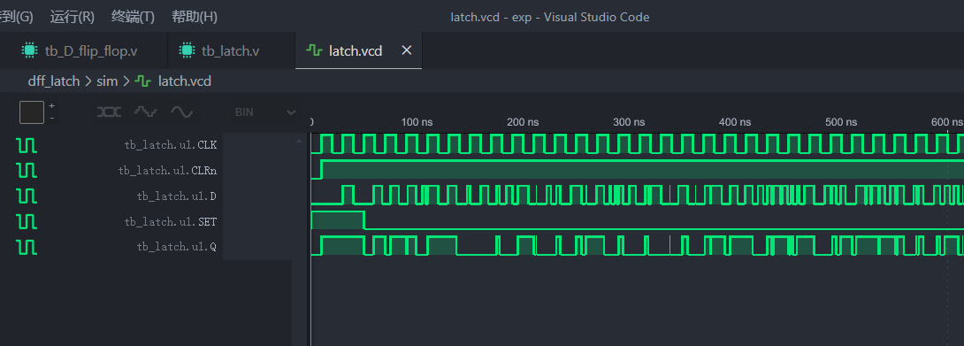This screenshot has height=346, width=964.
Task: Open the 帮助(H) menu
Action: (x=195, y=17)
